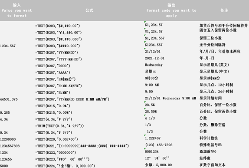Select the note 无千分位间隔符
249x168 pixels.
(x=213, y=45)
